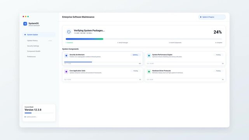This screenshot has width=249, height=140.
Task: Click the Security Architecture progress bar
Action: tap(103, 62)
